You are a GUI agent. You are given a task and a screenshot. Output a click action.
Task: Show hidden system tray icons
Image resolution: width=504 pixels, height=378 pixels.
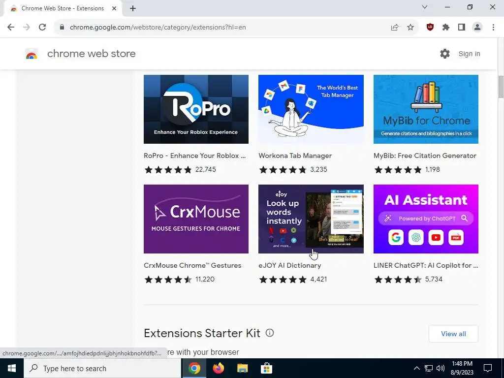[x=416, y=368]
